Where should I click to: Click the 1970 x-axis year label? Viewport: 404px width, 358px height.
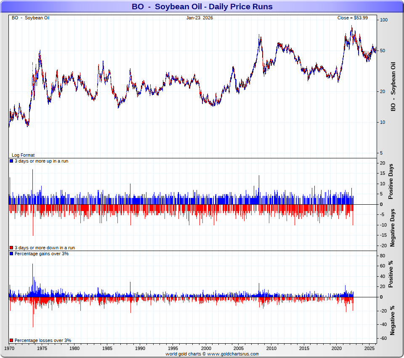9,348
